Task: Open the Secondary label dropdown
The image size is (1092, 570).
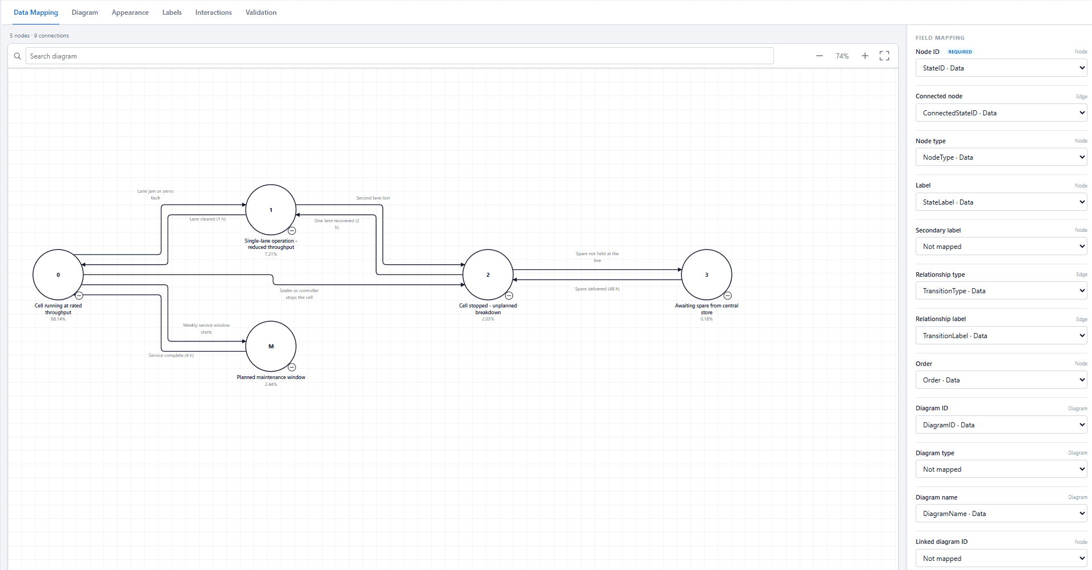Action: 1001,247
